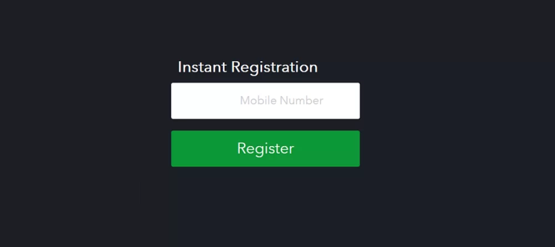
Task: Focus the Mobile Number text box
Action: [265, 101]
